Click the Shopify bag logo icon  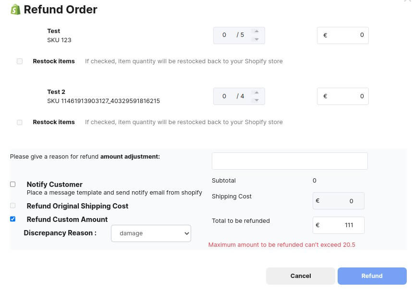(x=15, y=10)
